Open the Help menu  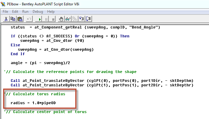[x=51, y=12]
